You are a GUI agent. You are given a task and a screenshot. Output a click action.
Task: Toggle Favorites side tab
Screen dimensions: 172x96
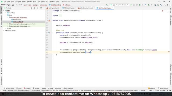point(1,71)
